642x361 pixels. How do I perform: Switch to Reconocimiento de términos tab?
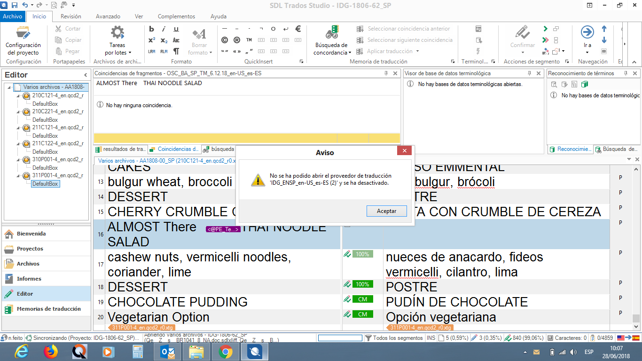tap(570, 149)
